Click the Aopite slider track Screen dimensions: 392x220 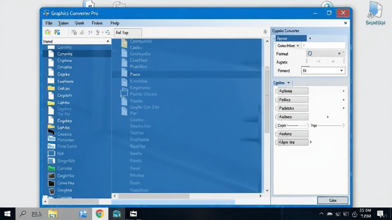coord(325,61)
